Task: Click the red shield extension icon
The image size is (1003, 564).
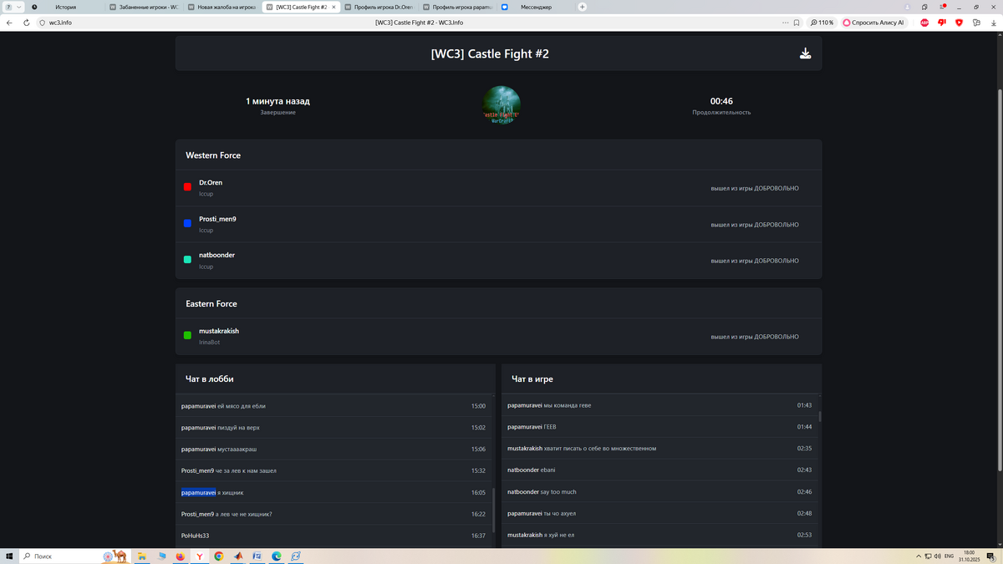Action: click(959, 23)
